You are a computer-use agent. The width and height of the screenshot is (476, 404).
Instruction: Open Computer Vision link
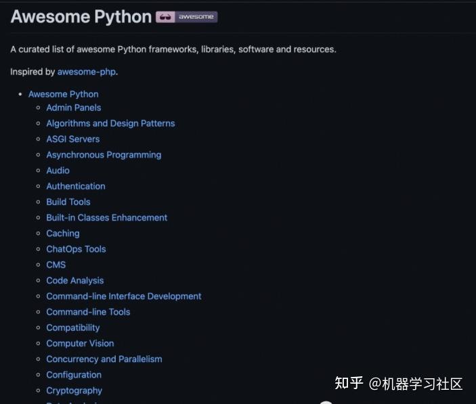tap(80, 343)
